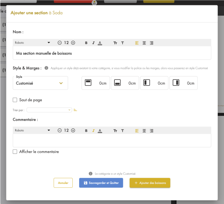
Task: Increase Nom font size with plus icon
Action: coord(73,43)
